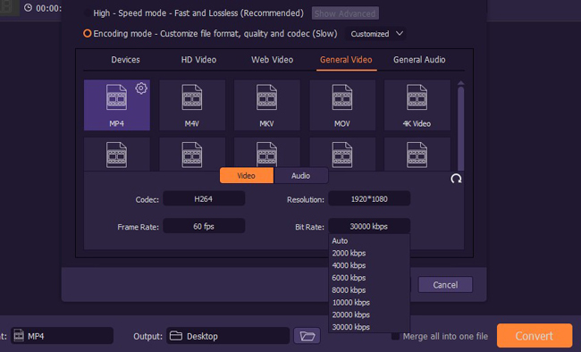This screenshot has width=581, height=352.
Task: Switch to the Devices tab
Action: 126,60
